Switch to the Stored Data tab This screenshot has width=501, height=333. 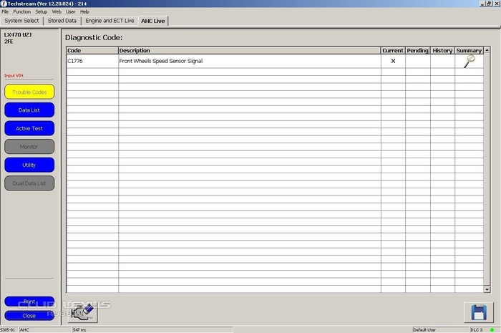point(62,21)
